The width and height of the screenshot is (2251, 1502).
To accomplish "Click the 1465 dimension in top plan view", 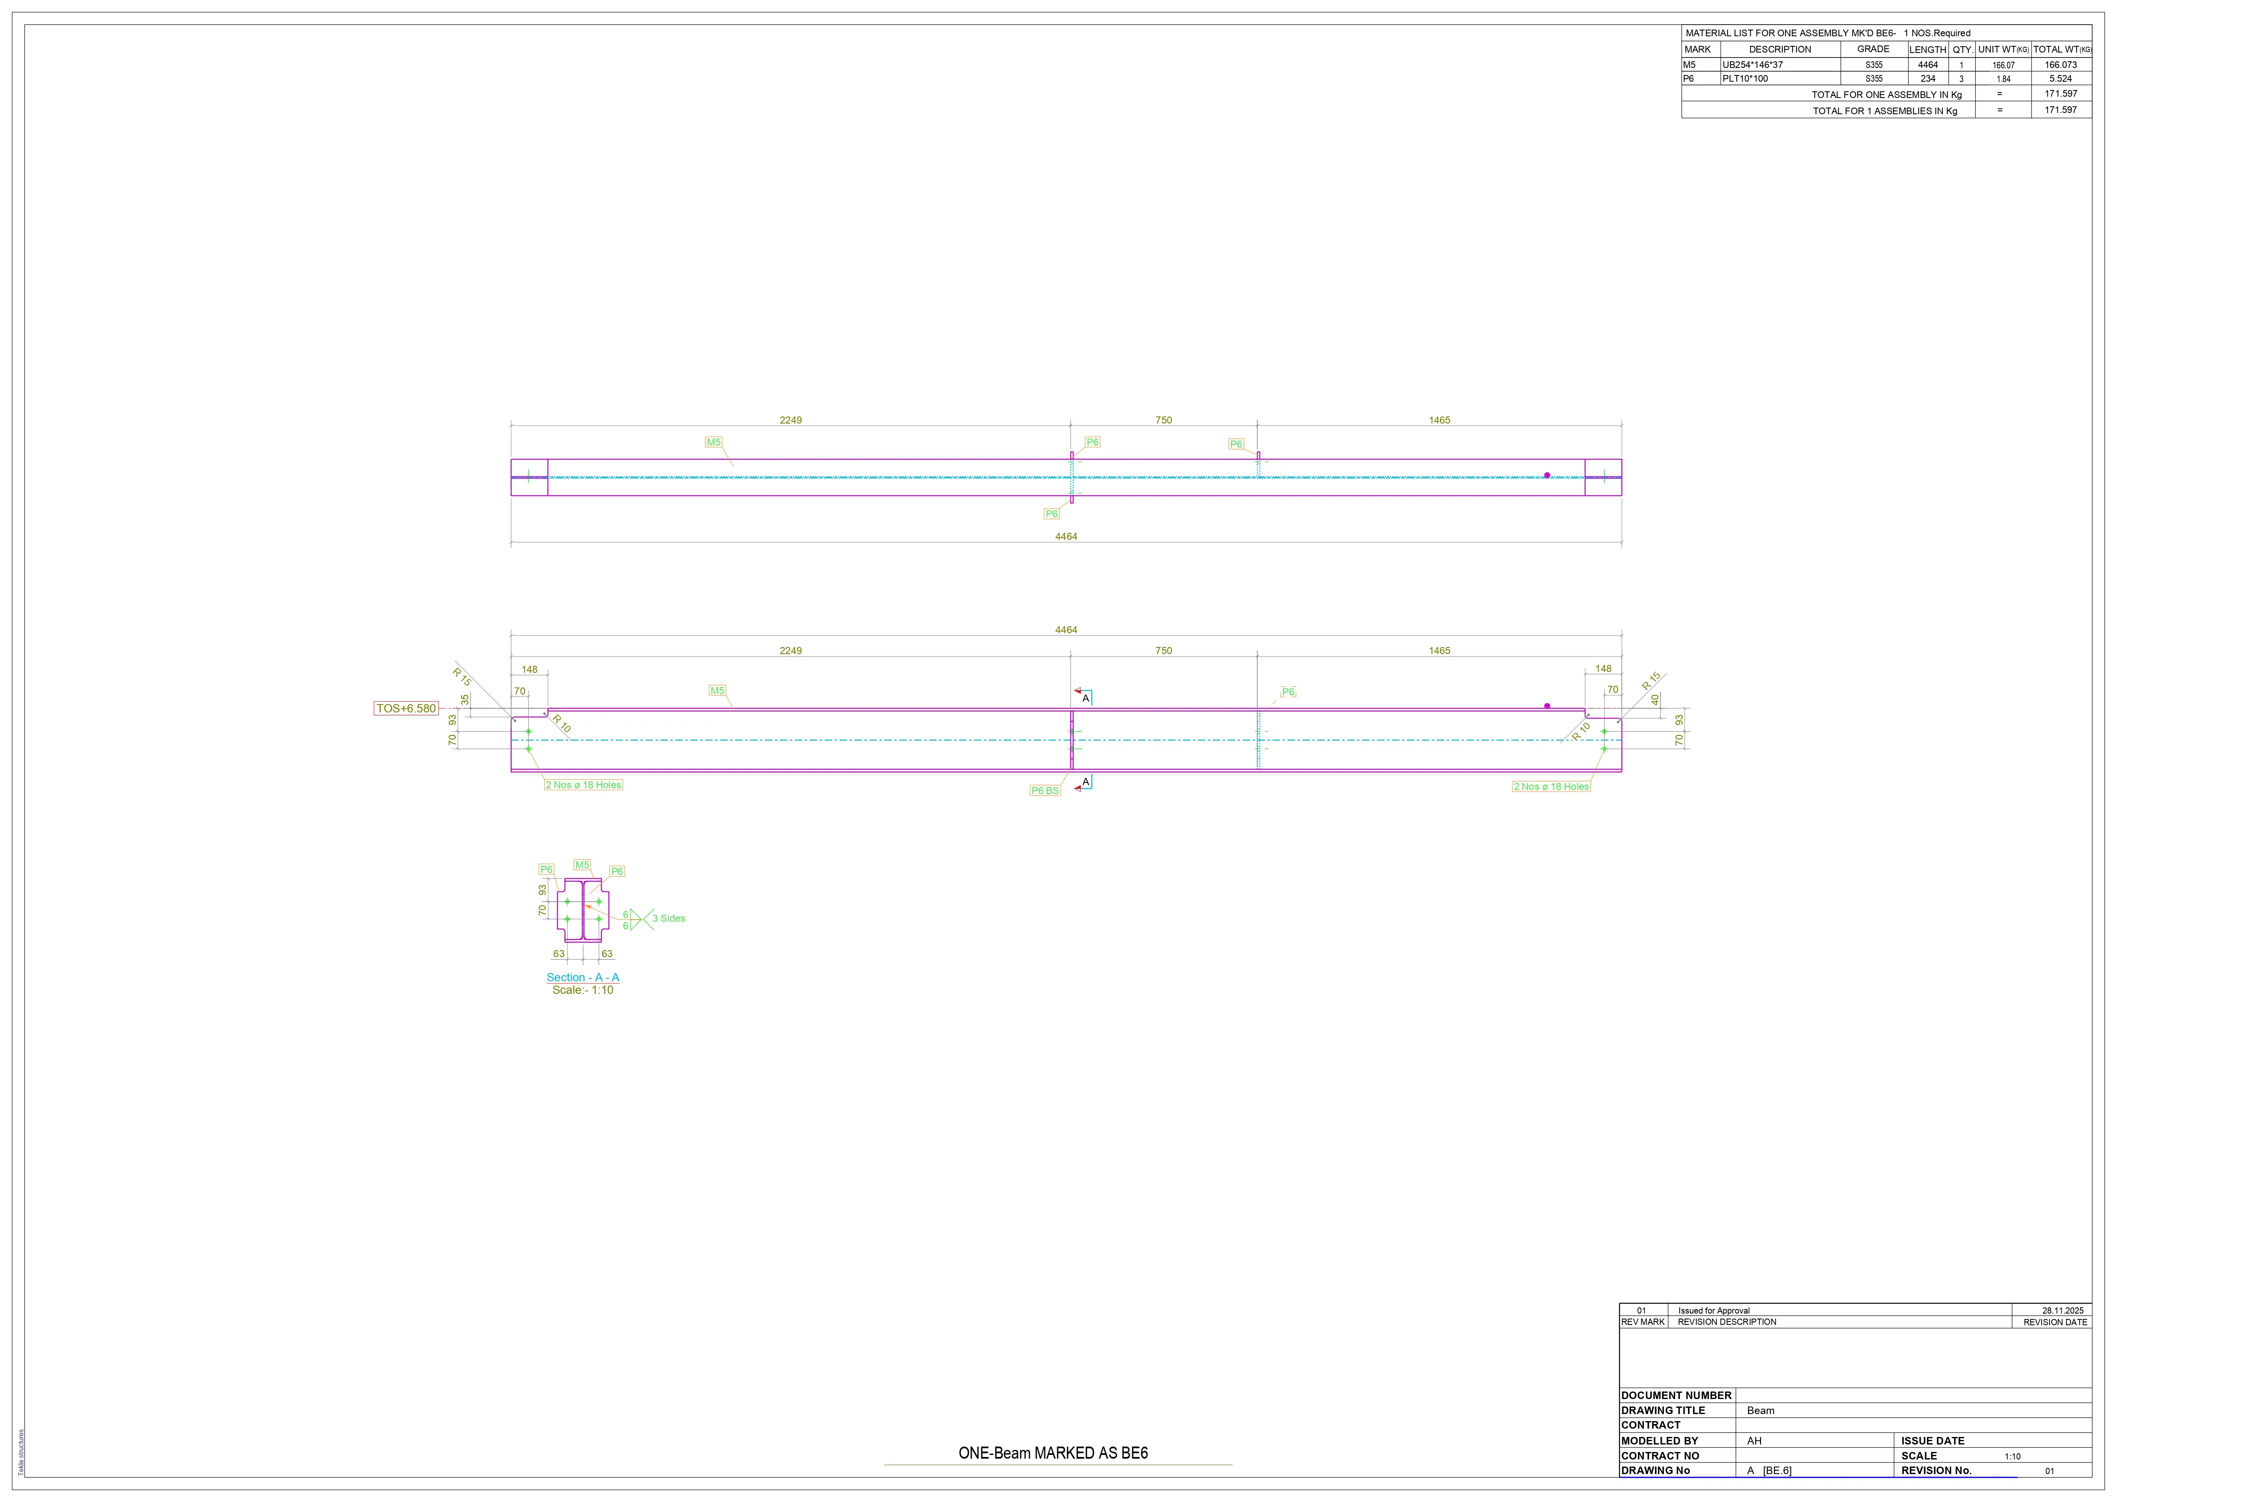I will (x=1440, y=421).
